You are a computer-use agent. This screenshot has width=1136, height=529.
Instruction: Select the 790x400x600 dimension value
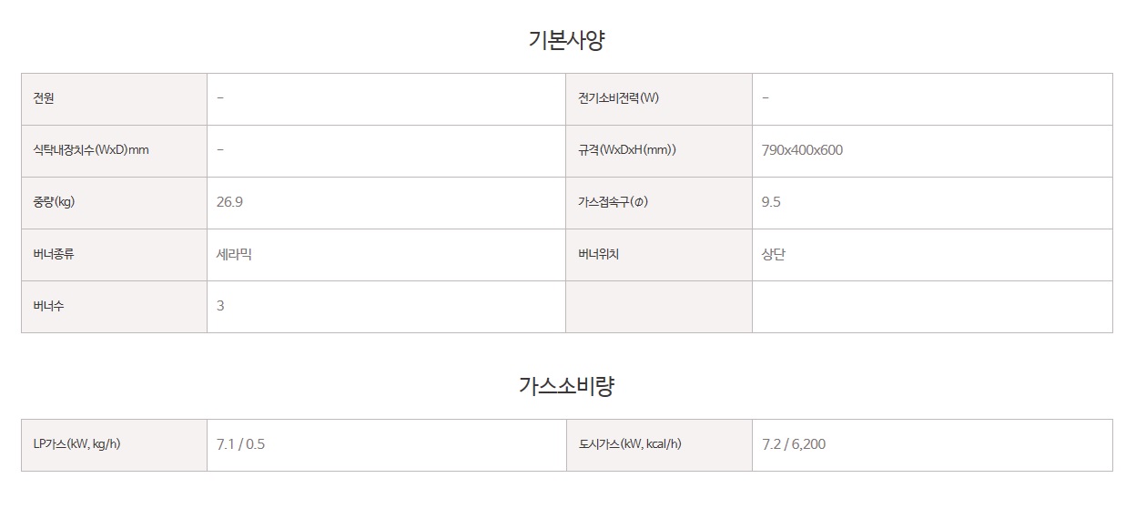(802, 150)
